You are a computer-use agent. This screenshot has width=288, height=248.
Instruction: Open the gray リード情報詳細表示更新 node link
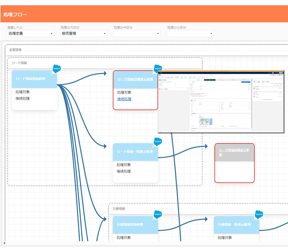tap(234, 152)
